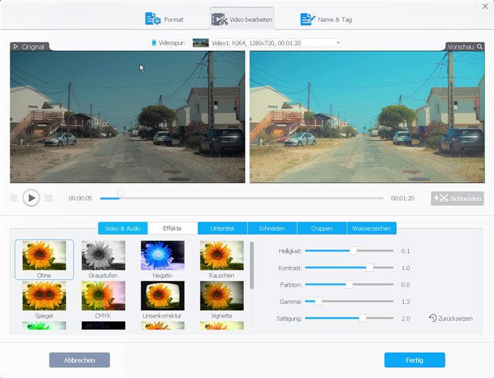The width and height of the screenshot is (494, 378).
Task: Apply the Graustufen effect thumbnail
Action: tap(103, 256)
